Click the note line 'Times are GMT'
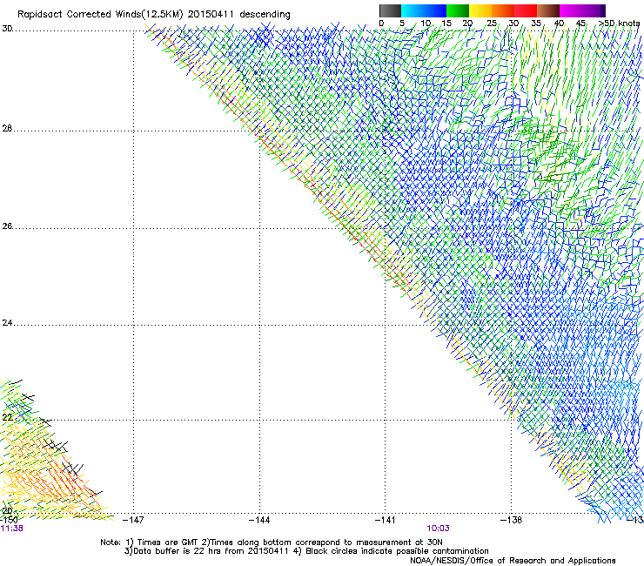Screen dimensions: 644x566 (168, 542)
